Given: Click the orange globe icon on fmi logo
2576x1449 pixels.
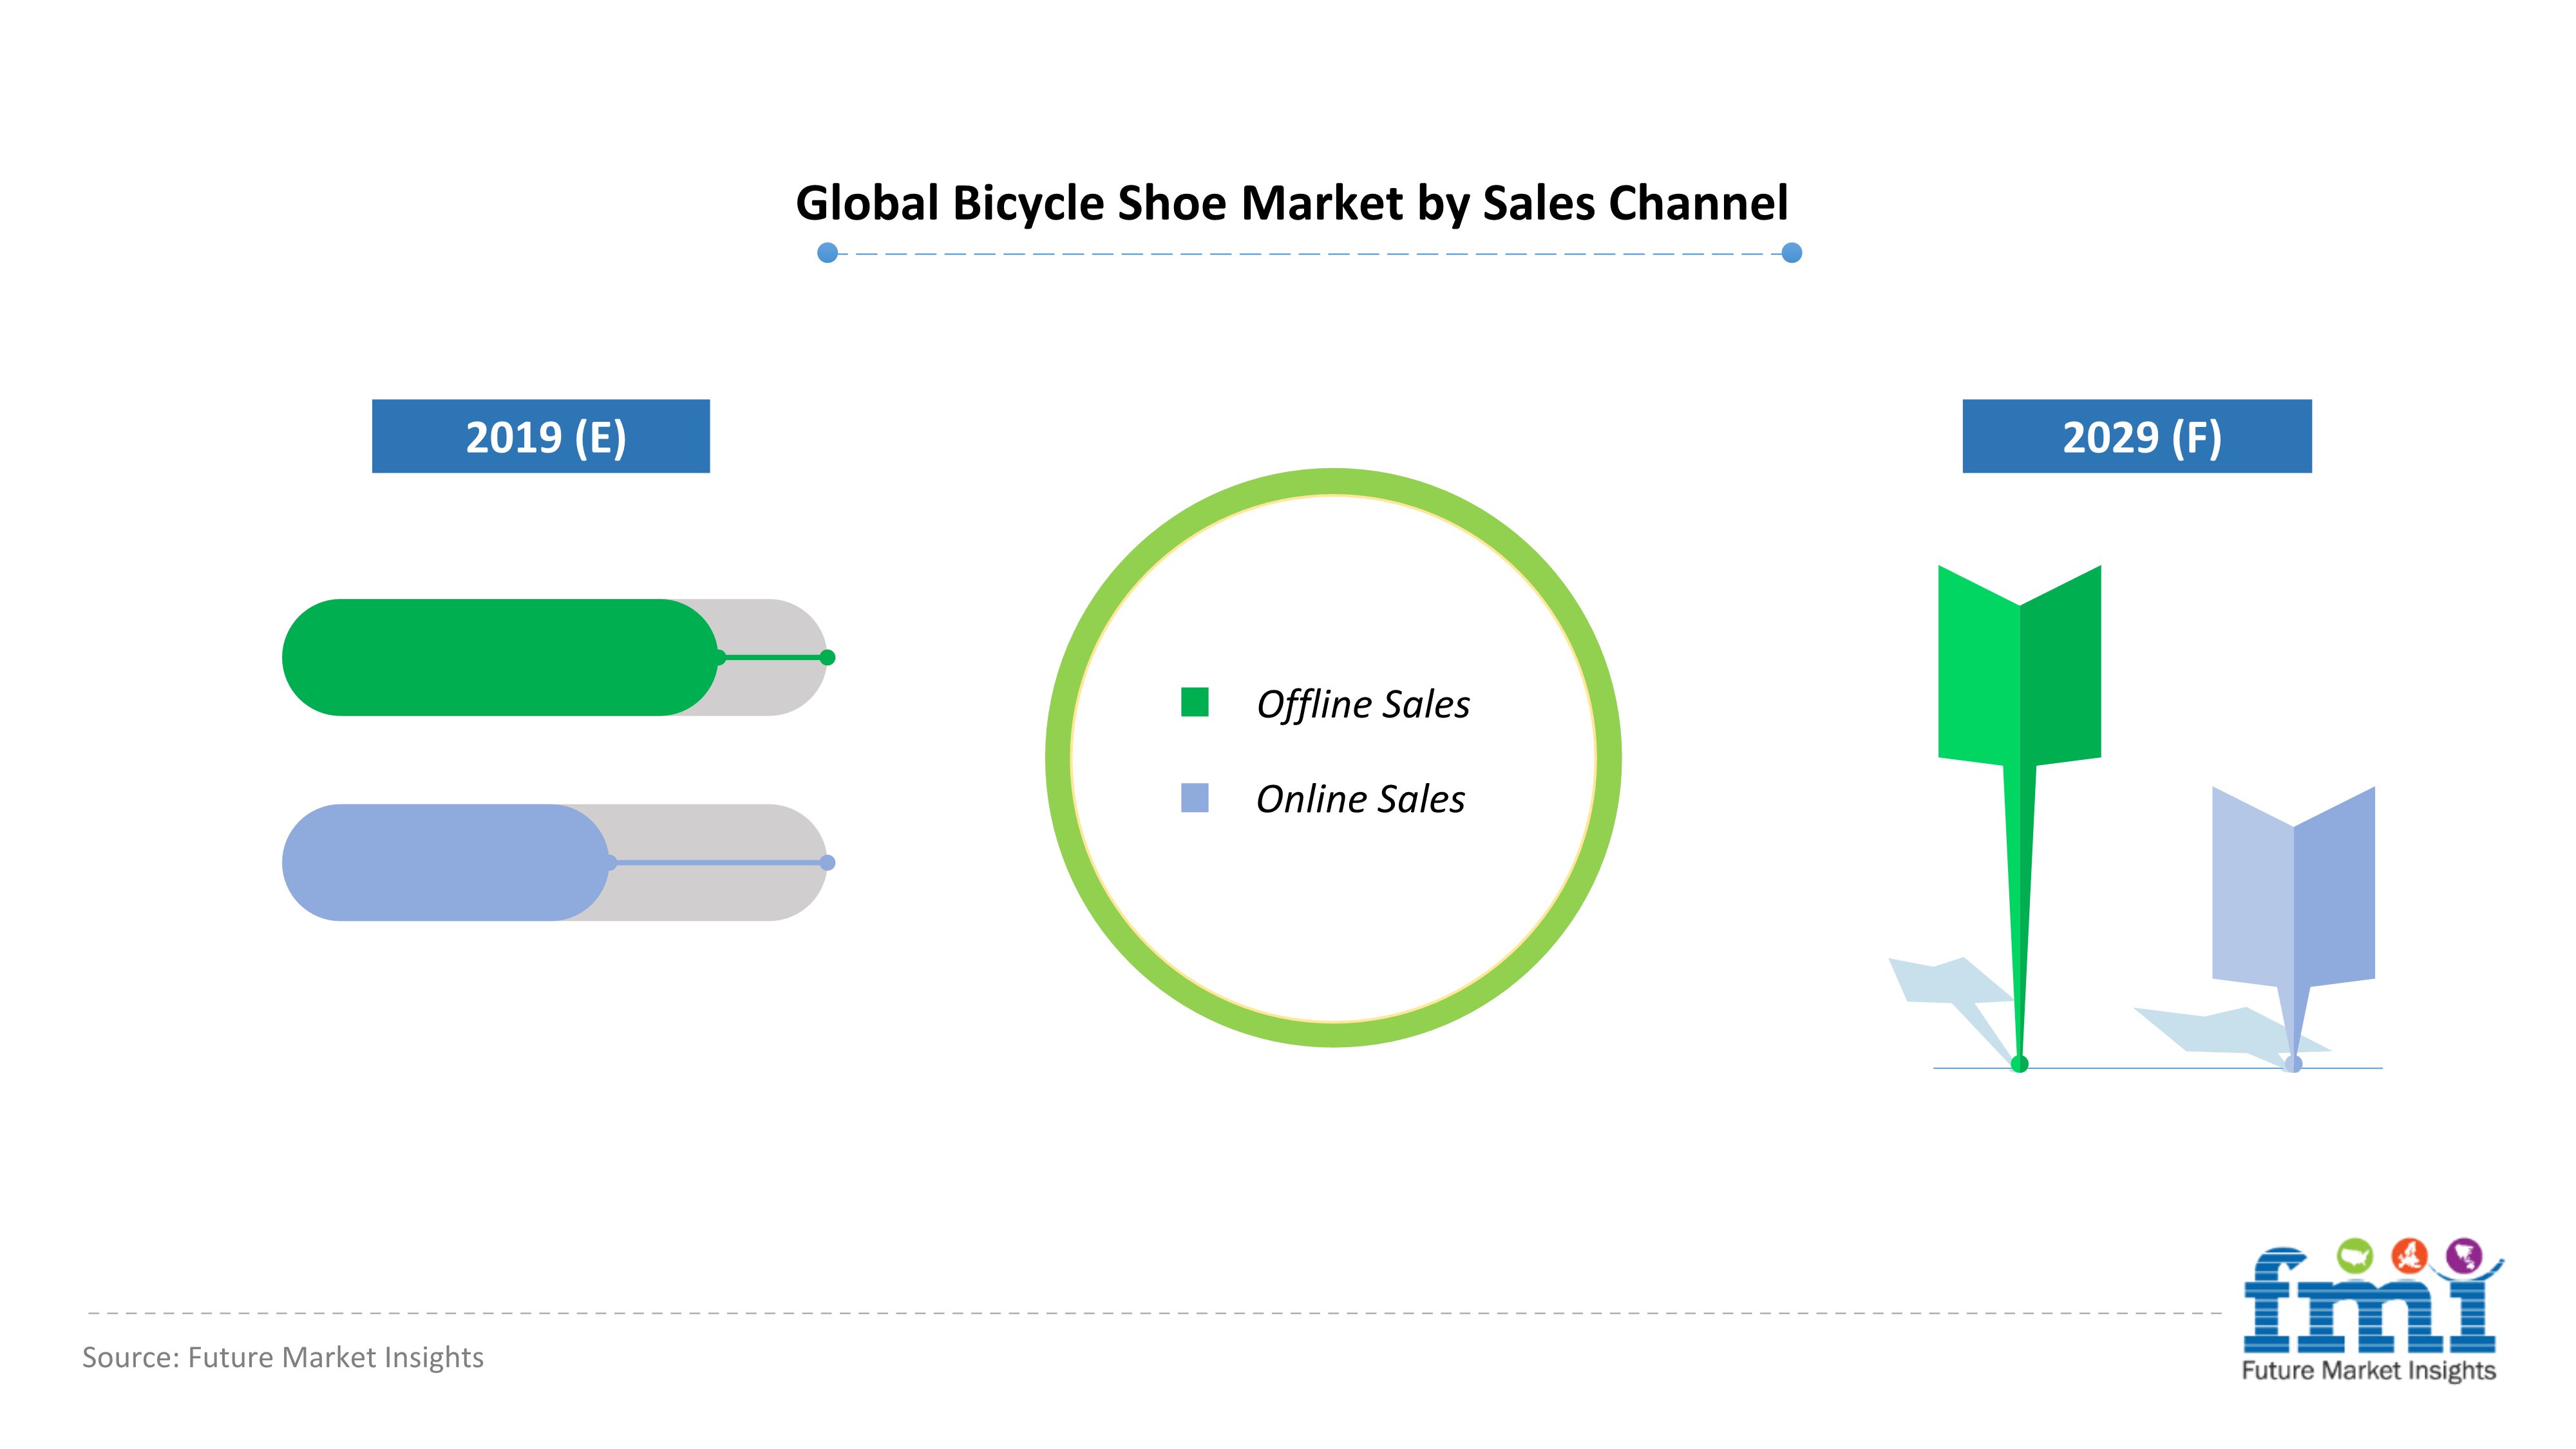Looking at the screenshot, I should coord(2409,1255).
